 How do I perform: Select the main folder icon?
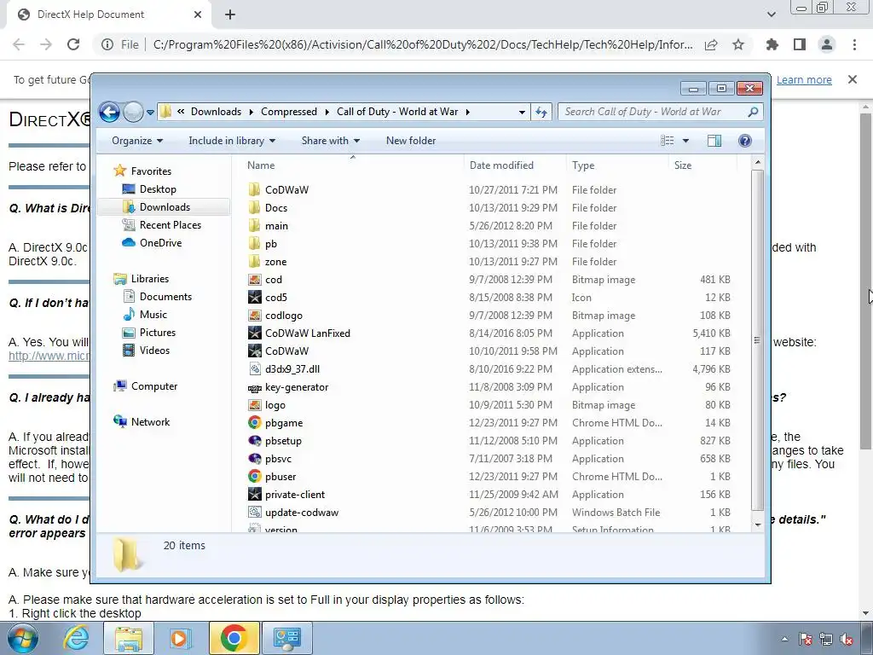[x=254, y=225]
